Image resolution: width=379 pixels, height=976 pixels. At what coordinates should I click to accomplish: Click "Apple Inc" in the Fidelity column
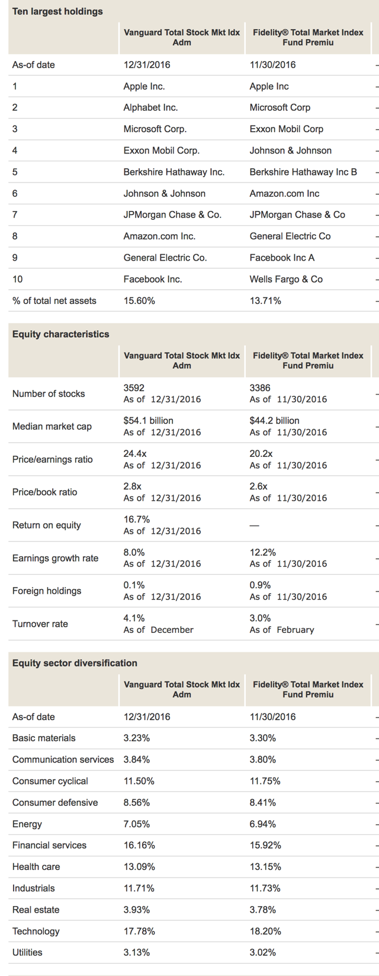(x=269, y=87)
